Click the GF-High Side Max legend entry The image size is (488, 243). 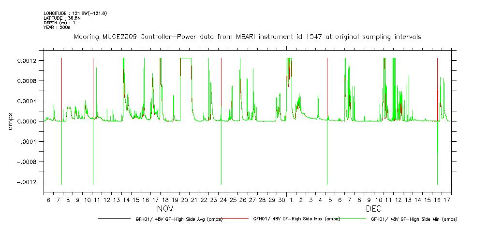tap(296, 219)
